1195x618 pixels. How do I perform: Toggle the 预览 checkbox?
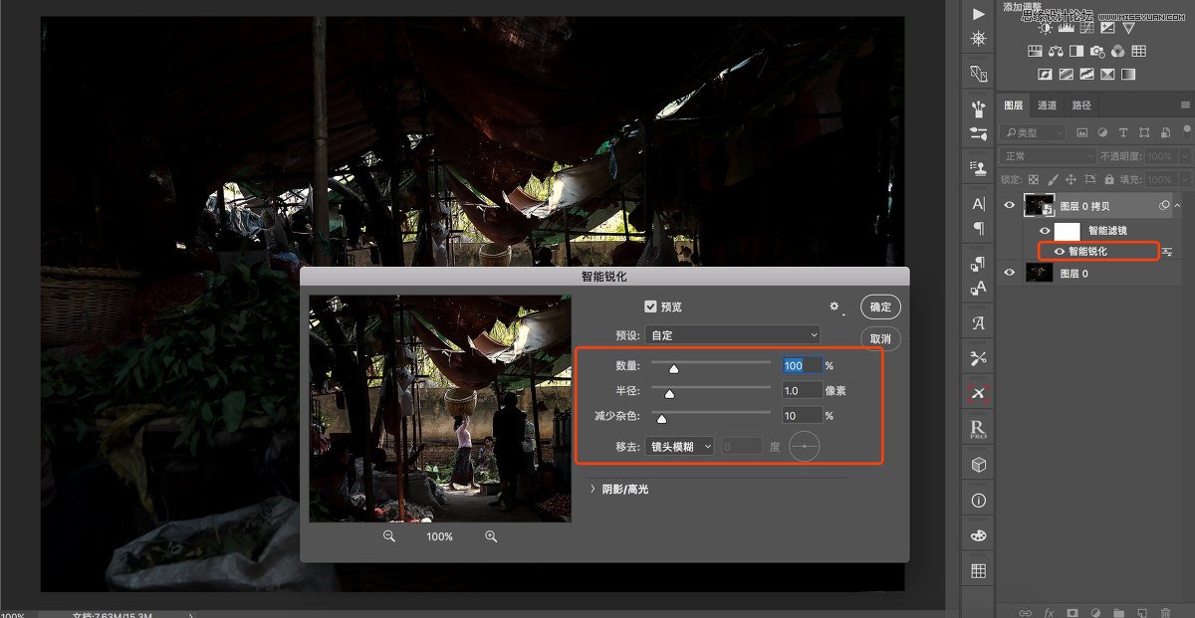651,307
